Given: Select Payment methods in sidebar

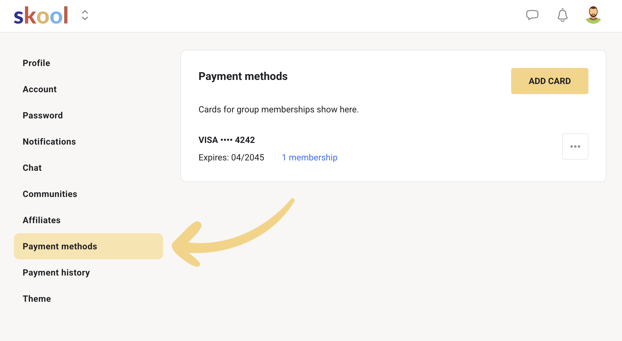Looking at the screenshot, I should click(88, 246).
